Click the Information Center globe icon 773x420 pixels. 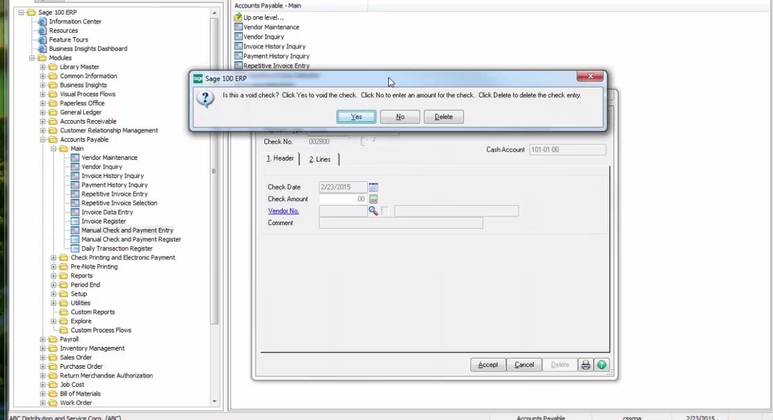(42, 22)
